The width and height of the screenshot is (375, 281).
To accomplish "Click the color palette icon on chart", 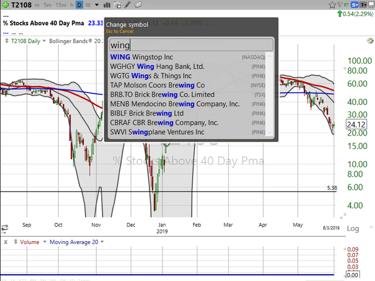I will [x=370, y=41].
